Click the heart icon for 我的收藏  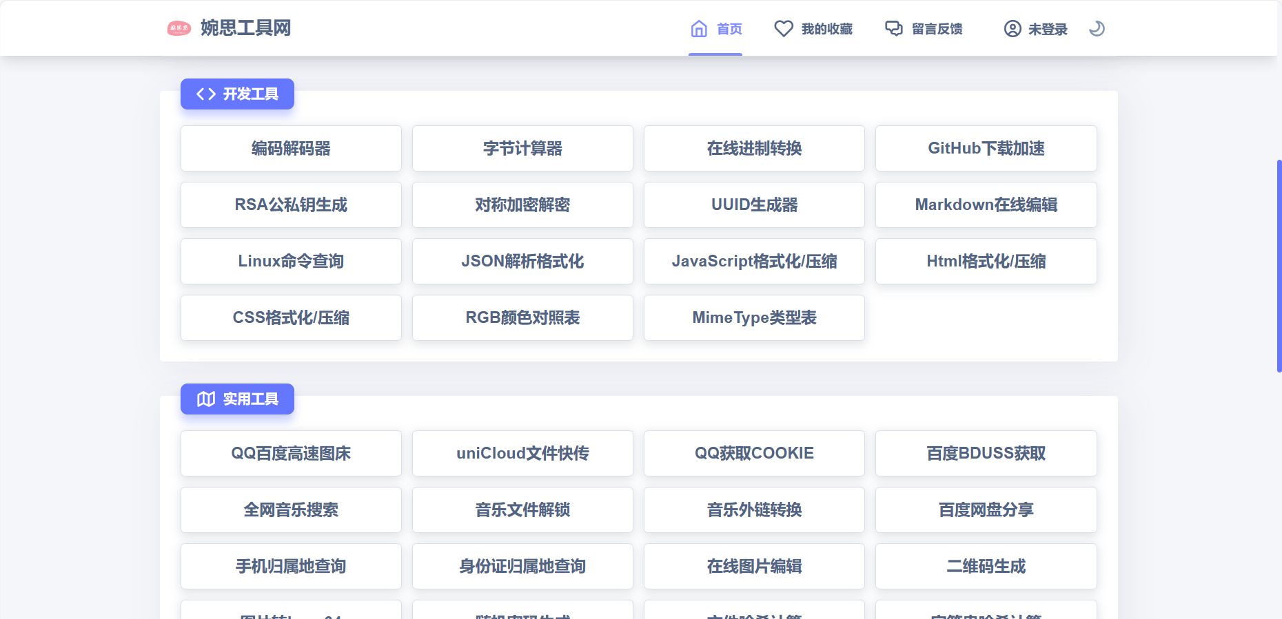784,28
